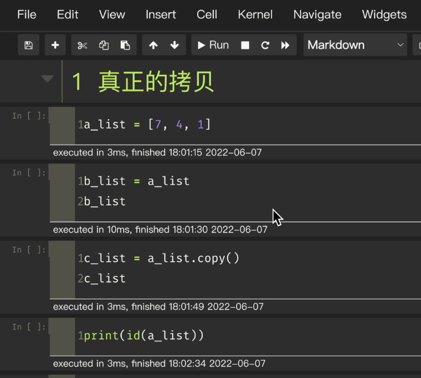421x378 pixels.
Task: Restart the kernel icon
Action: click(265, 45)
